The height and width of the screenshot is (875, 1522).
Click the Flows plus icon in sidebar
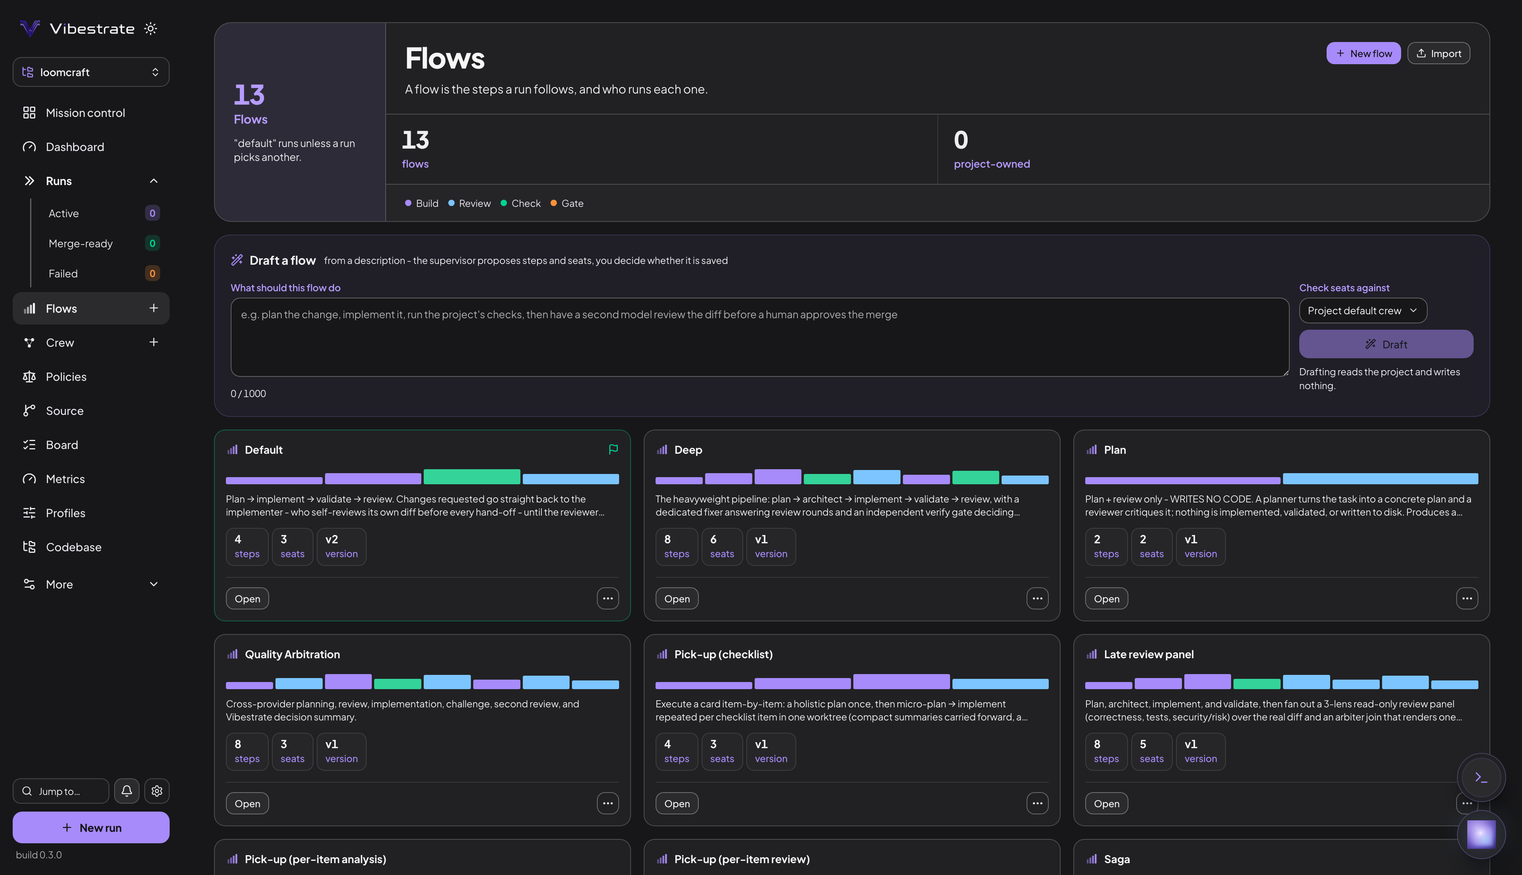click(x=154, y=308)
